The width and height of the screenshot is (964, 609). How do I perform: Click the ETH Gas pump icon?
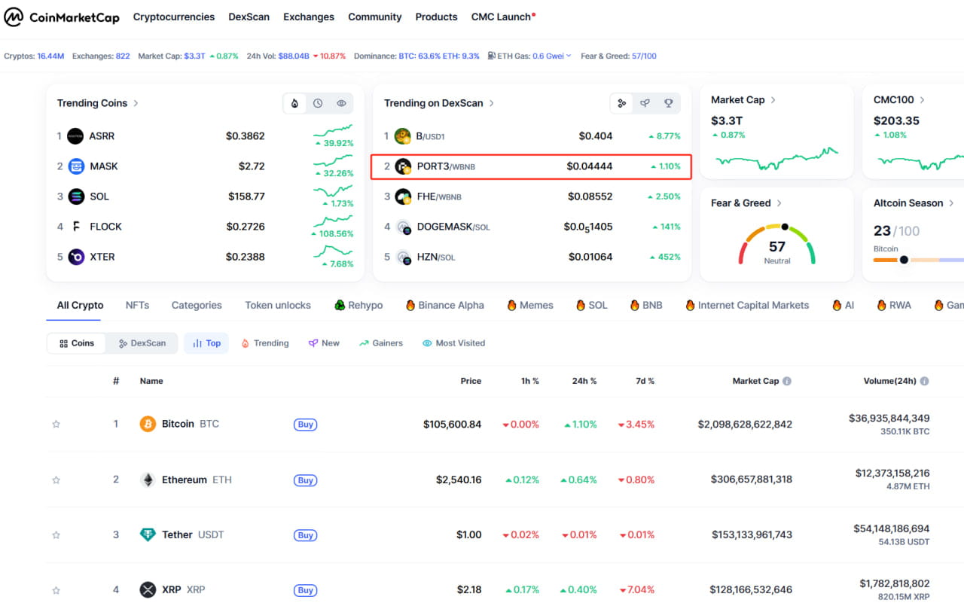491,56
